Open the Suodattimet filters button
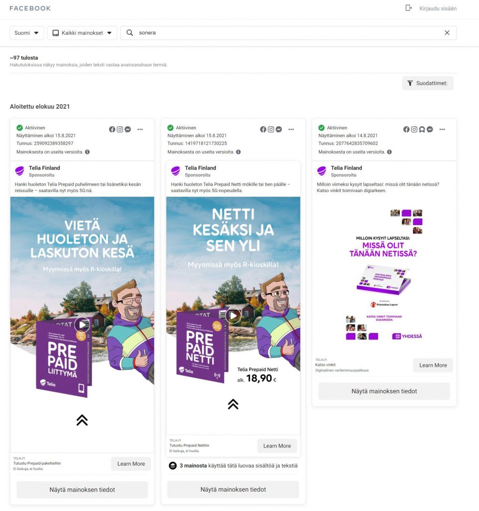The height and width of the screenshot is (511, 479). click(428, 83)
